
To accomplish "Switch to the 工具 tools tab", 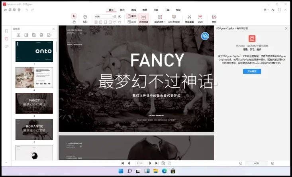I will 167,10.
